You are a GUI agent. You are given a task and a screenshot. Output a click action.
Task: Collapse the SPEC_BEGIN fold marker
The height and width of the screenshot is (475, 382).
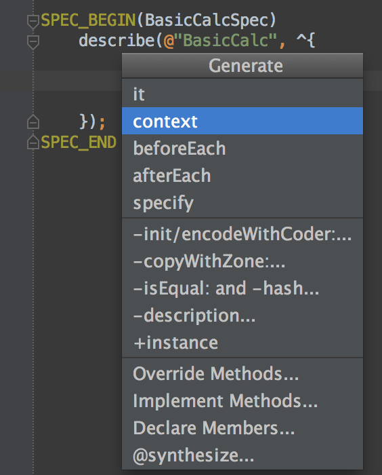[33, 22]
